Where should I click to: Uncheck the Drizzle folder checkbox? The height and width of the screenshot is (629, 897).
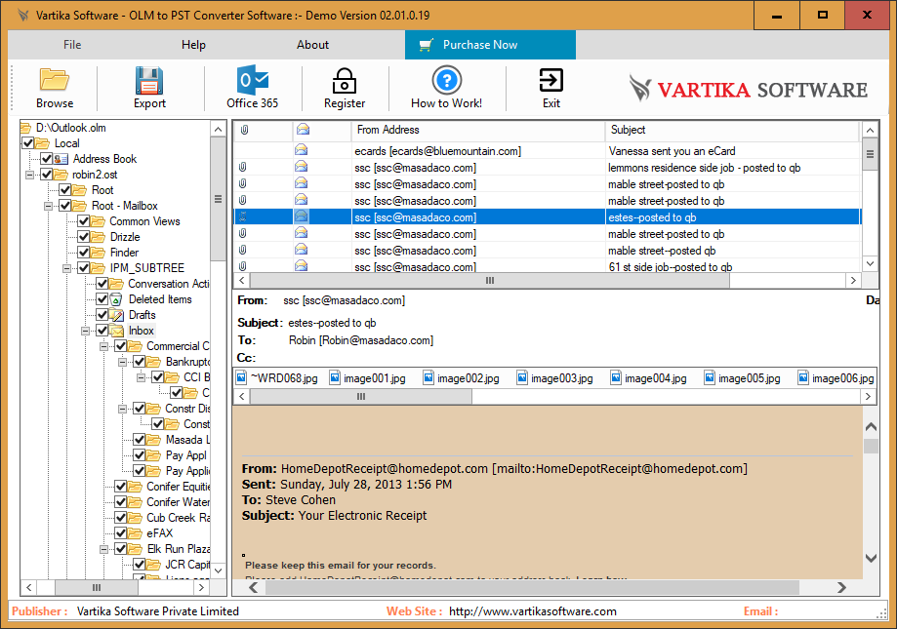tap(84, 237)
